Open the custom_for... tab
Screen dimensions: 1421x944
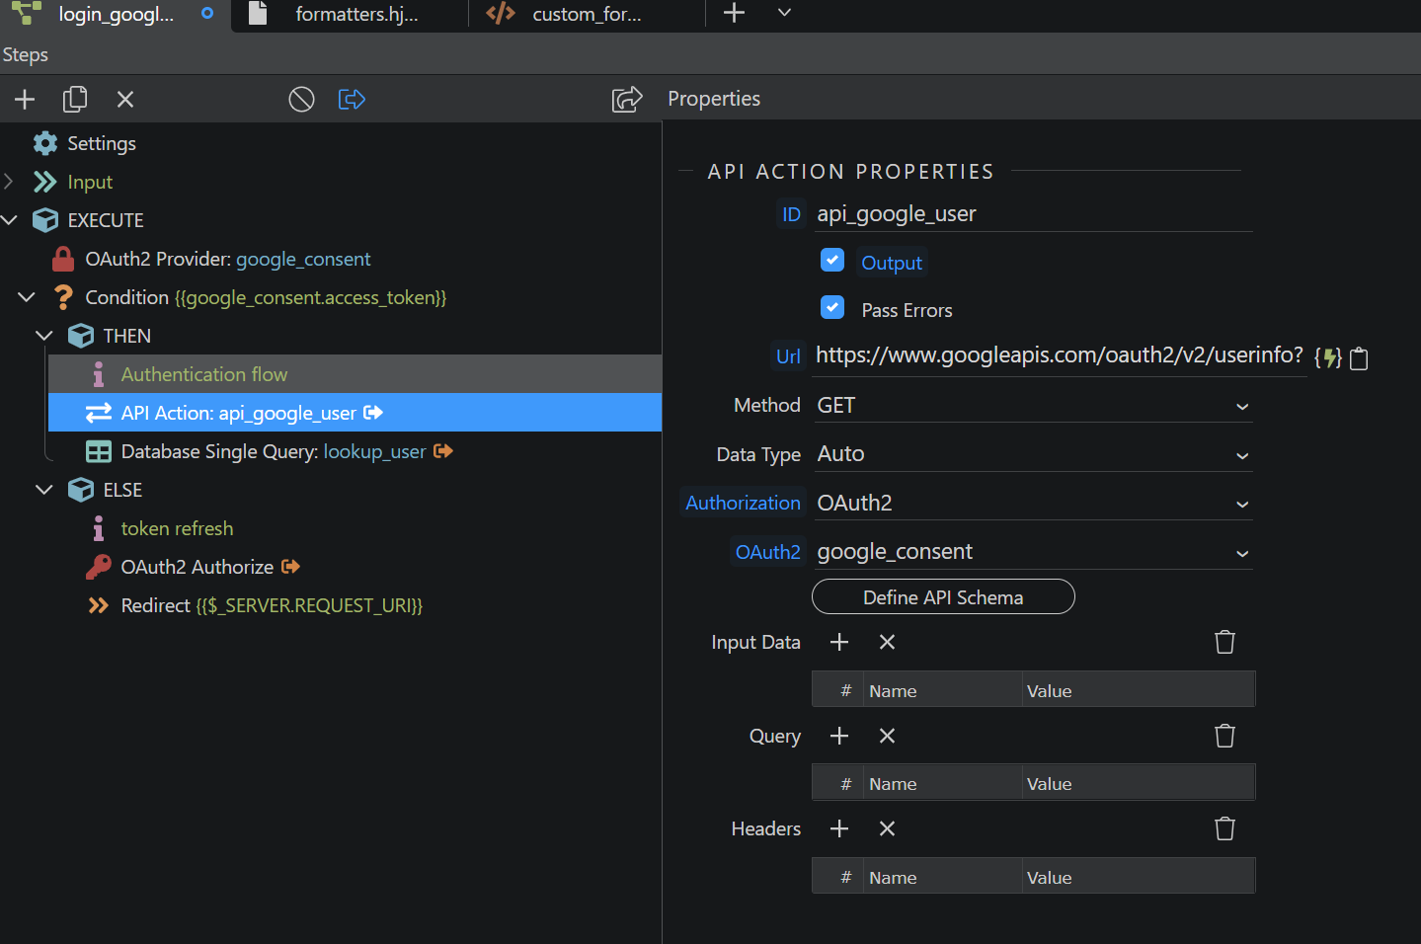pyautogui.click(x=586, y=15)
